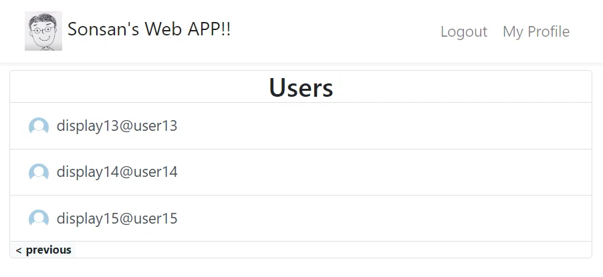
Task: Click the avatar icon for user14
Action: (x=39, y=172)
